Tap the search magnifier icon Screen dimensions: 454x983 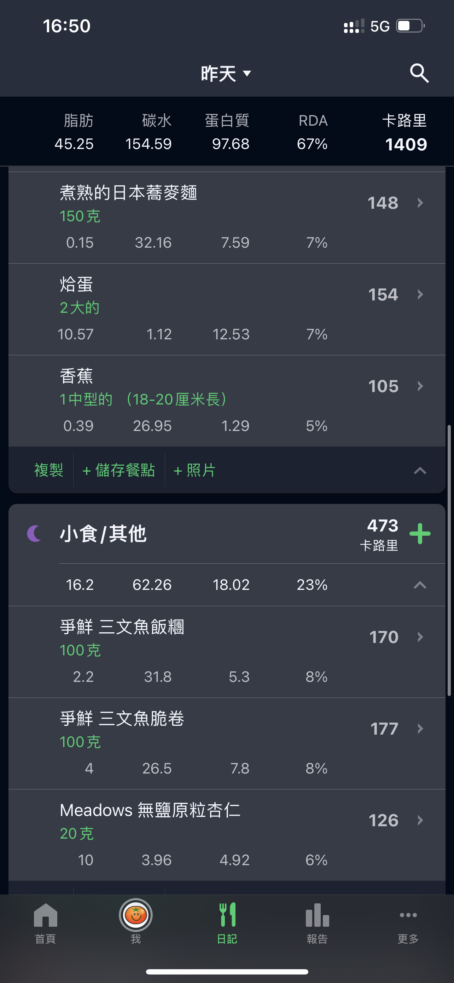(419, 73)
